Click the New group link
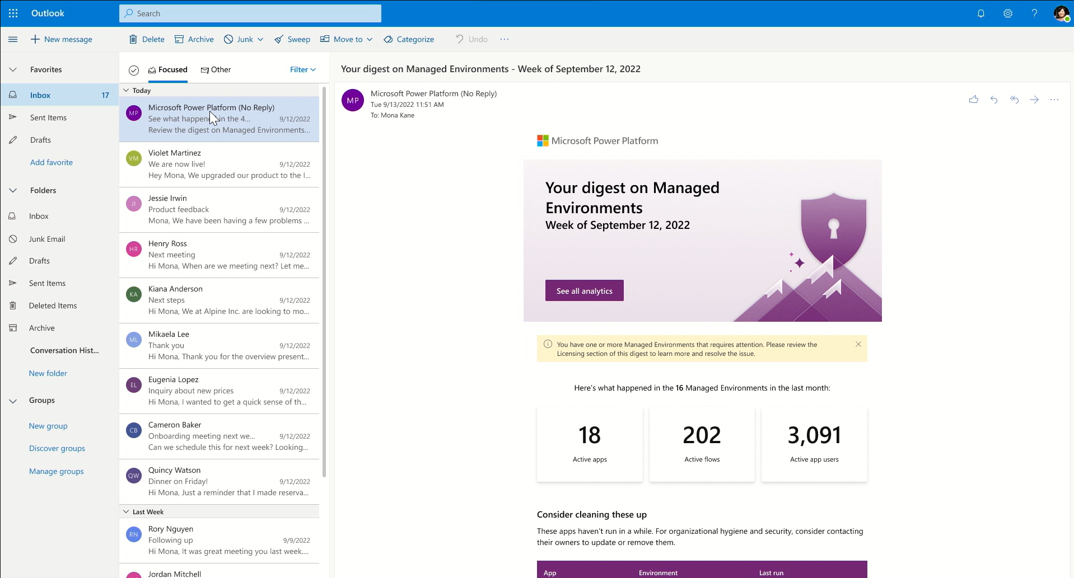1074x578 pixels. (x=48, y=426)
